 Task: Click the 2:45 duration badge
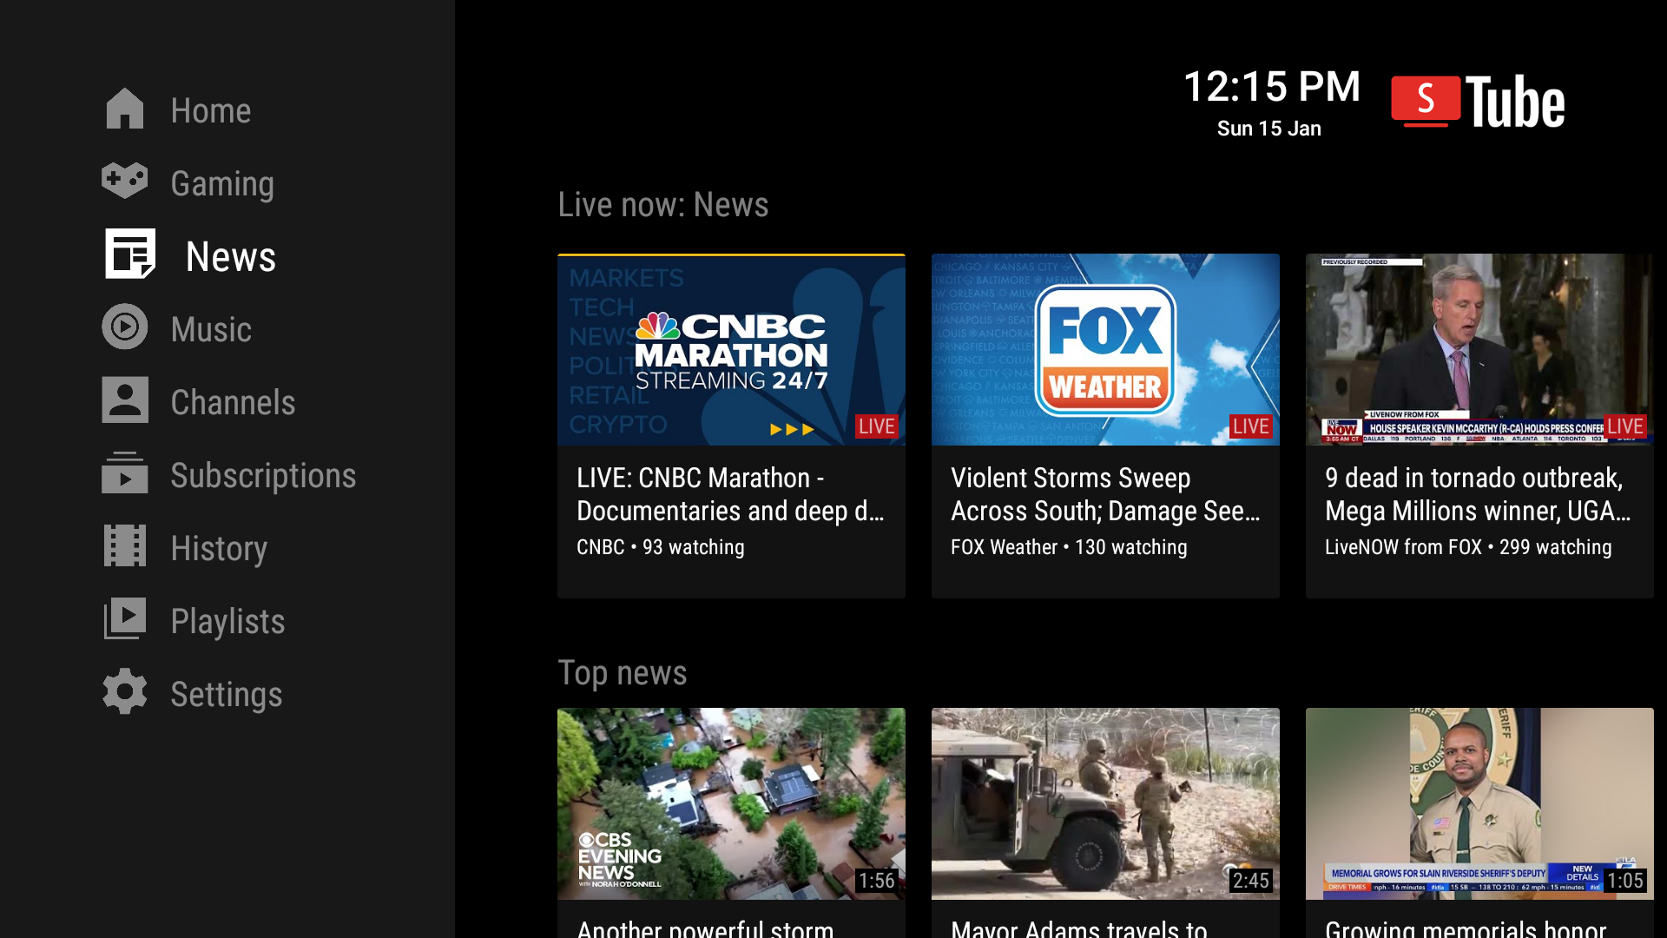pyautogui.click(x=1251, y=881)
